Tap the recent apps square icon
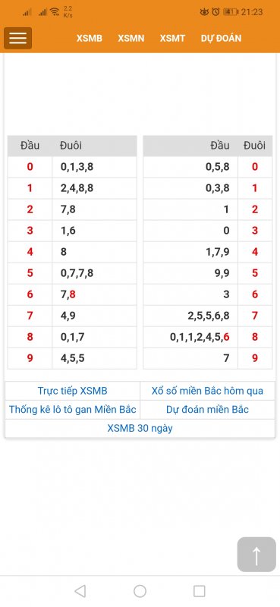 pos(199,591)
